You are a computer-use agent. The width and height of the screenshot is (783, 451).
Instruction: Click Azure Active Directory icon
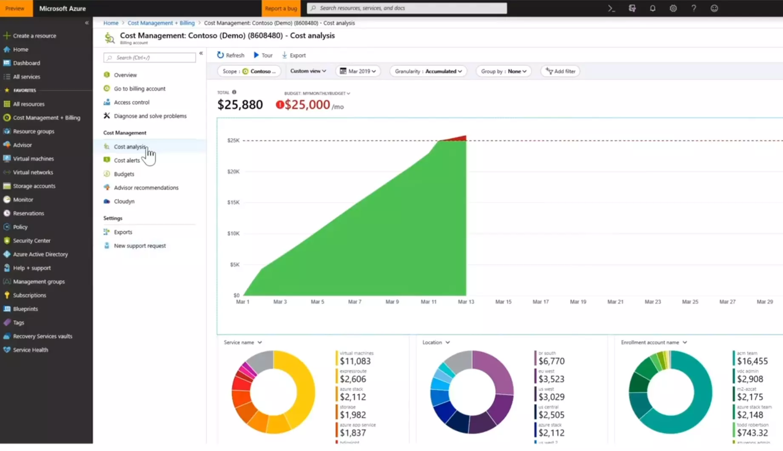7,254
